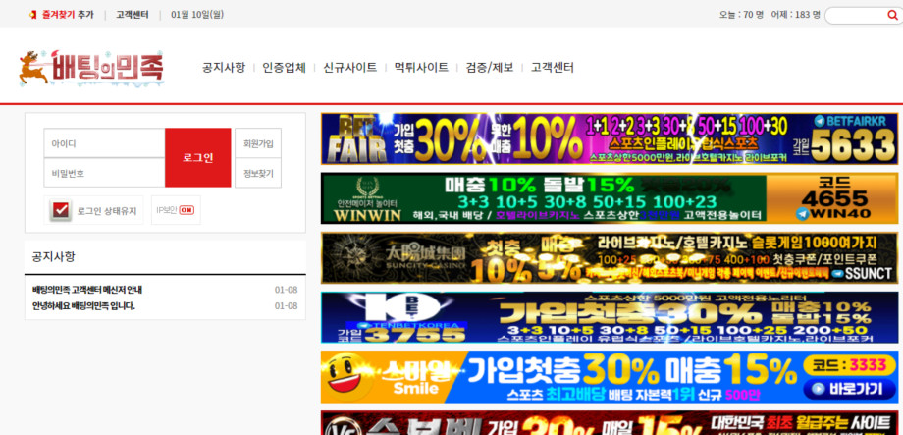Open the 인증업체 menu
The height and width of the screenshot is (435, 903).
(x=284, y=68)
